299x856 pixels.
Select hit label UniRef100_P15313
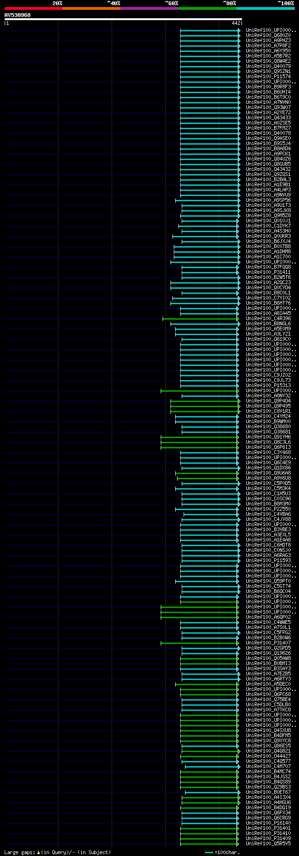tap(268, 386)
